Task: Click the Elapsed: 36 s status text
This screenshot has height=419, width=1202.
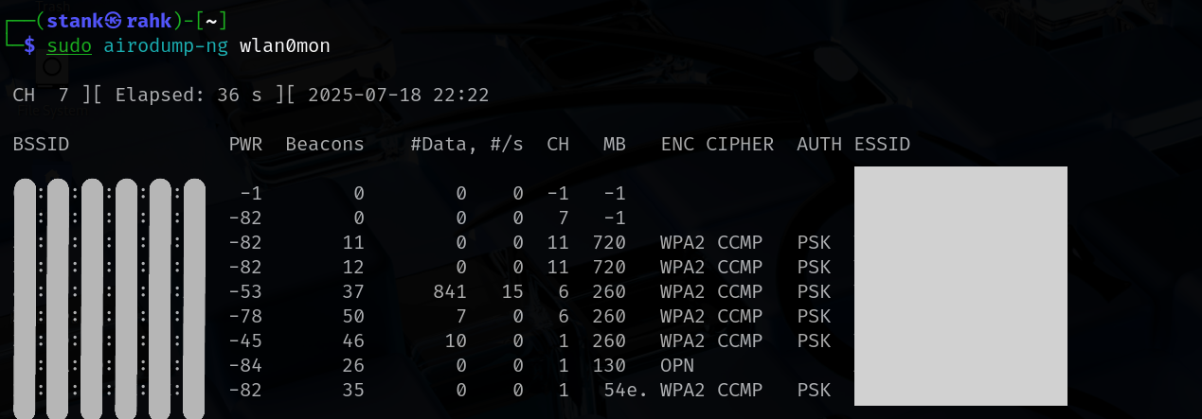Action: pyautogui.click(x=188, y=95)
